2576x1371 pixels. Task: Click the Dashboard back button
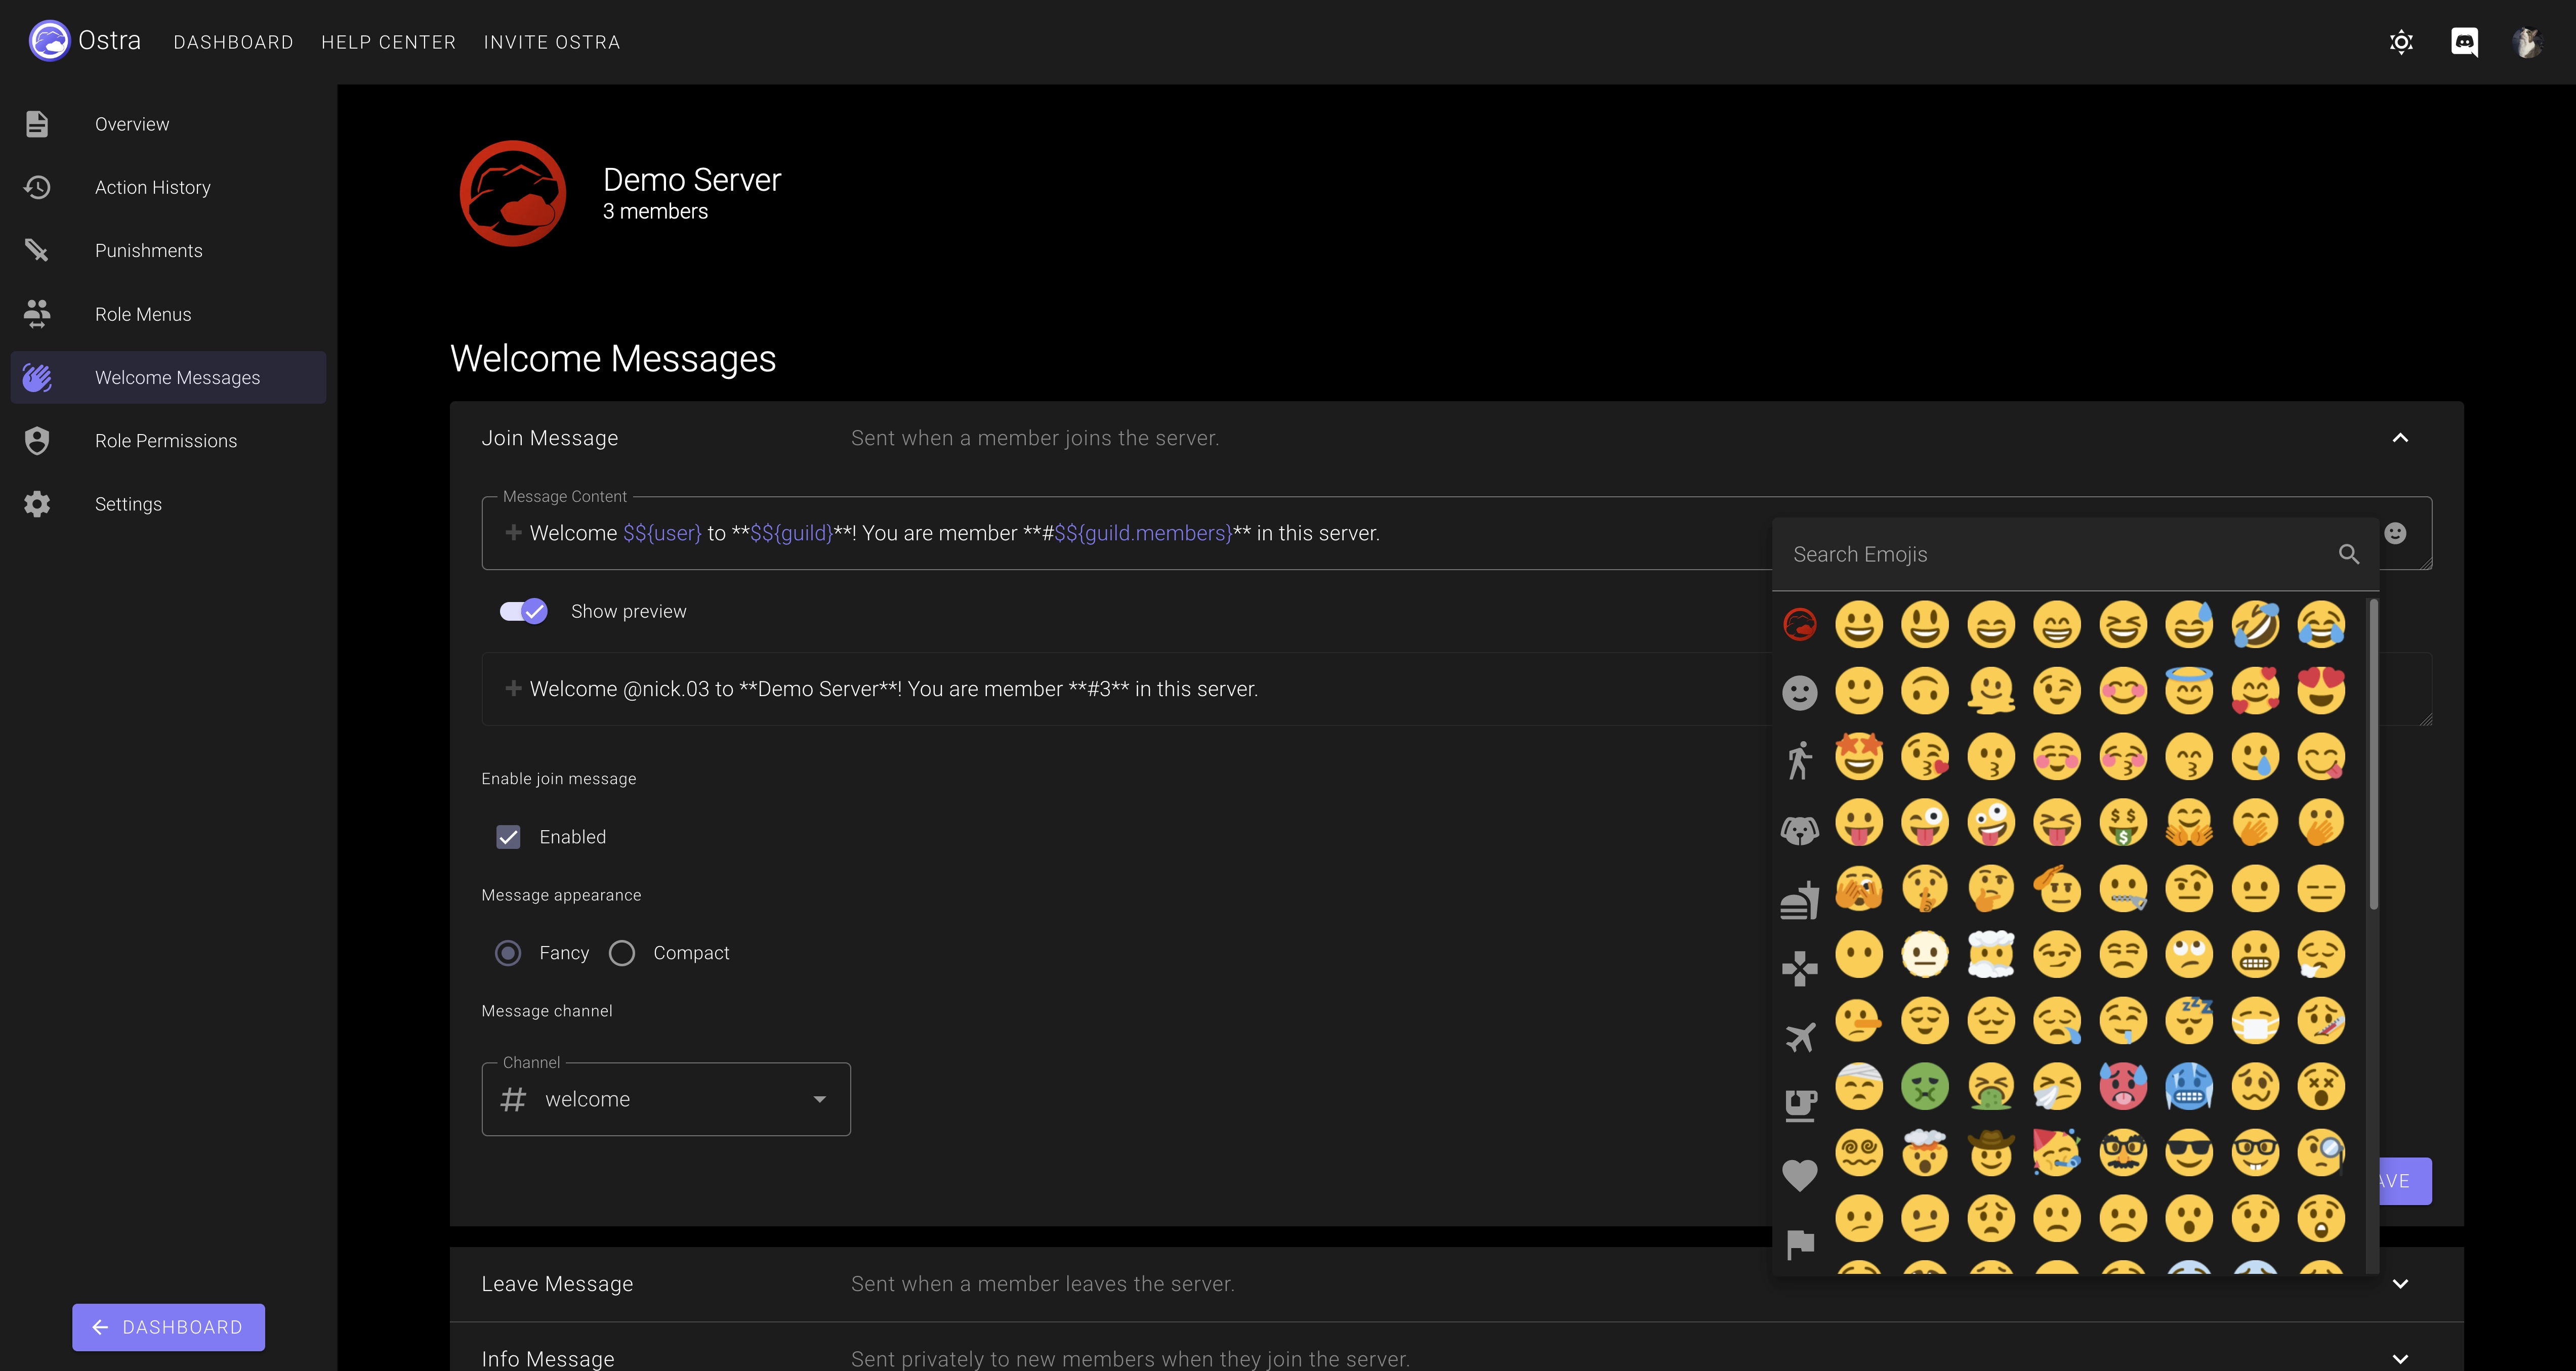(168, 1327)
